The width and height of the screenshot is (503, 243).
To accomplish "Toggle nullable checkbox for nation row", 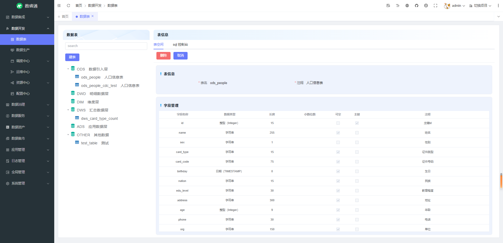I will (x=338, y=181).
